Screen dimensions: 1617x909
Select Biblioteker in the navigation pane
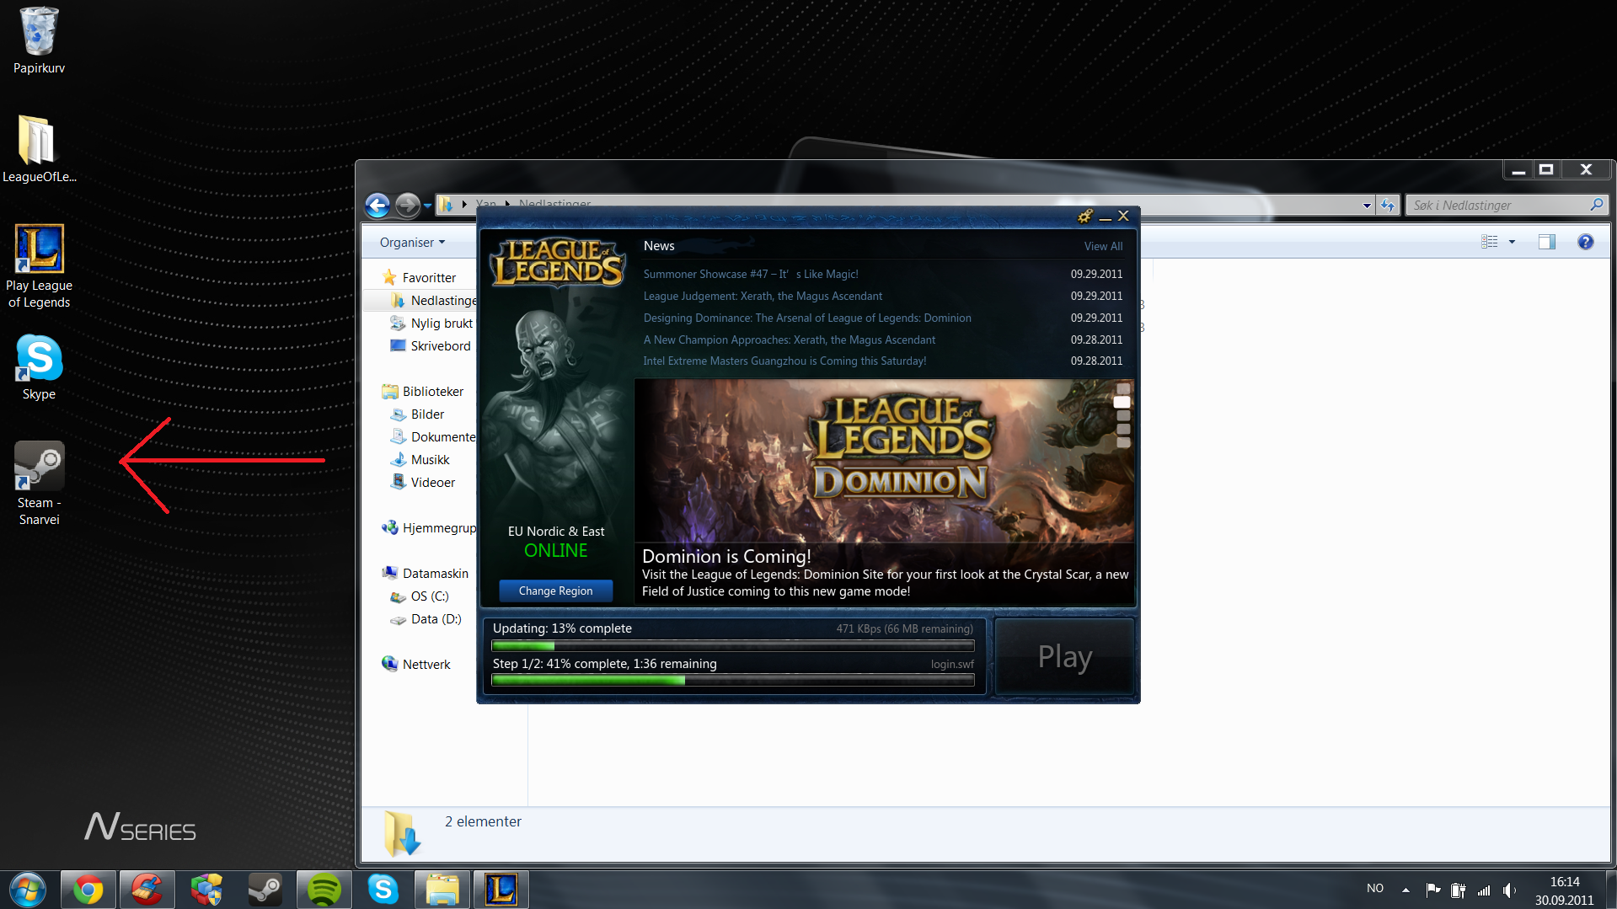click(422, 391)
